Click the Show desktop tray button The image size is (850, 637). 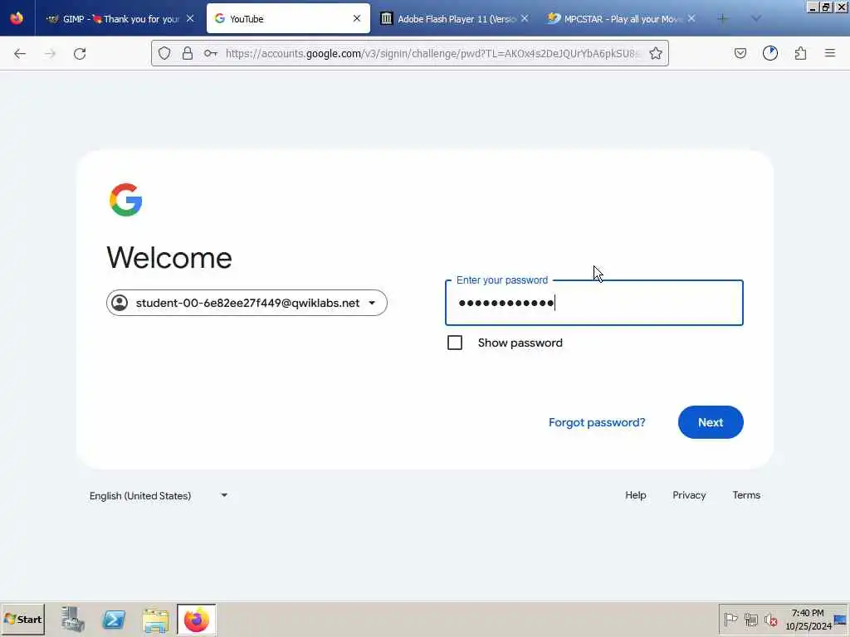click(x=841, y=619)
